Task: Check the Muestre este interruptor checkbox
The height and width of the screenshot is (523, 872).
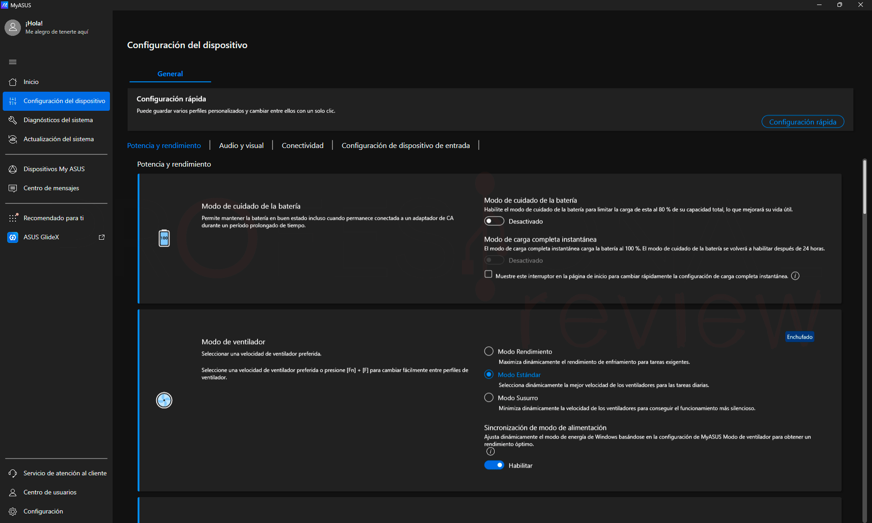Action: click(x=488, y=274)
